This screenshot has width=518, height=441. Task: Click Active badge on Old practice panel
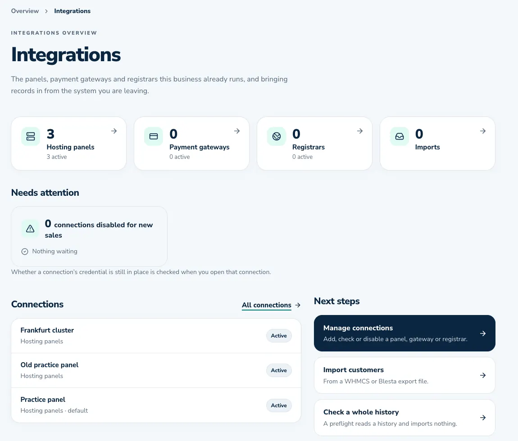tap(279, 370)
